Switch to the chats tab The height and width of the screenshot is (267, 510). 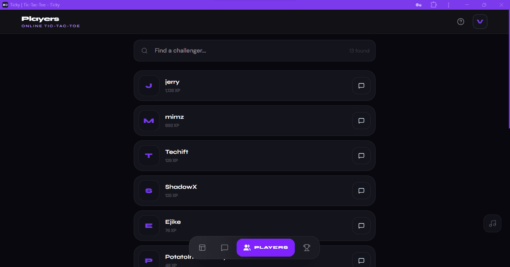tap(224, 248)
